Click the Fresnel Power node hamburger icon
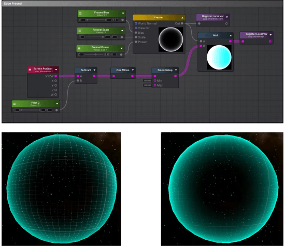This screenshot has width=285, height=246. tap(79, 48)
